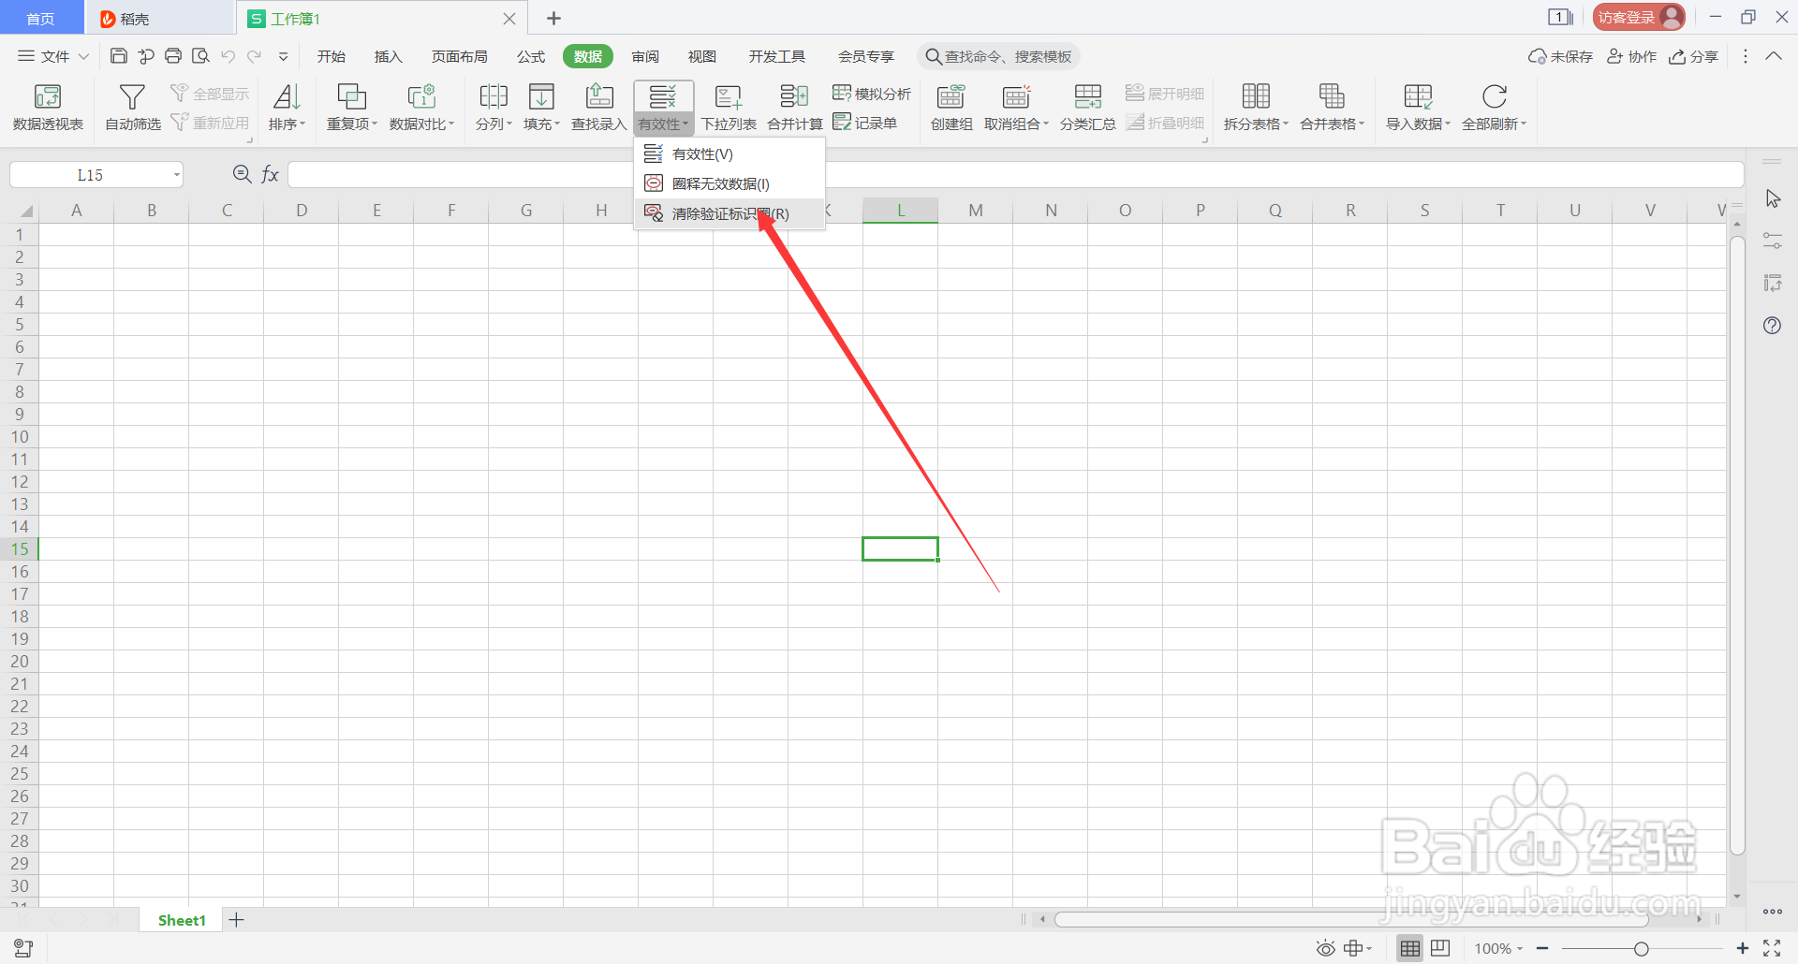Image resolution: width=1798 pixels, height=964 pixels.
Task: Open Find and Input (查找录入) tool
Action: 598,107
